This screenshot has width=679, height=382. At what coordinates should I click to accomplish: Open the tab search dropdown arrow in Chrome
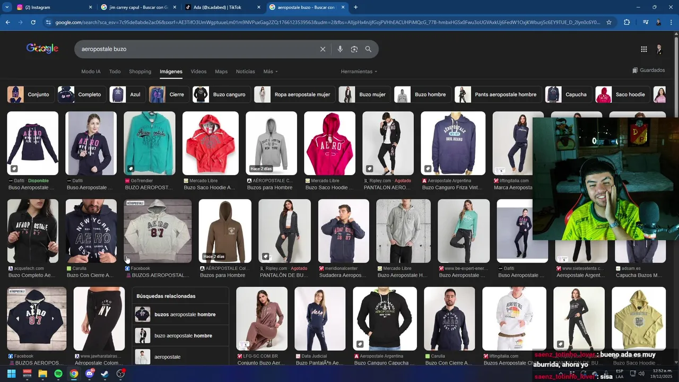pyautogui.click(x=6, y=7)
